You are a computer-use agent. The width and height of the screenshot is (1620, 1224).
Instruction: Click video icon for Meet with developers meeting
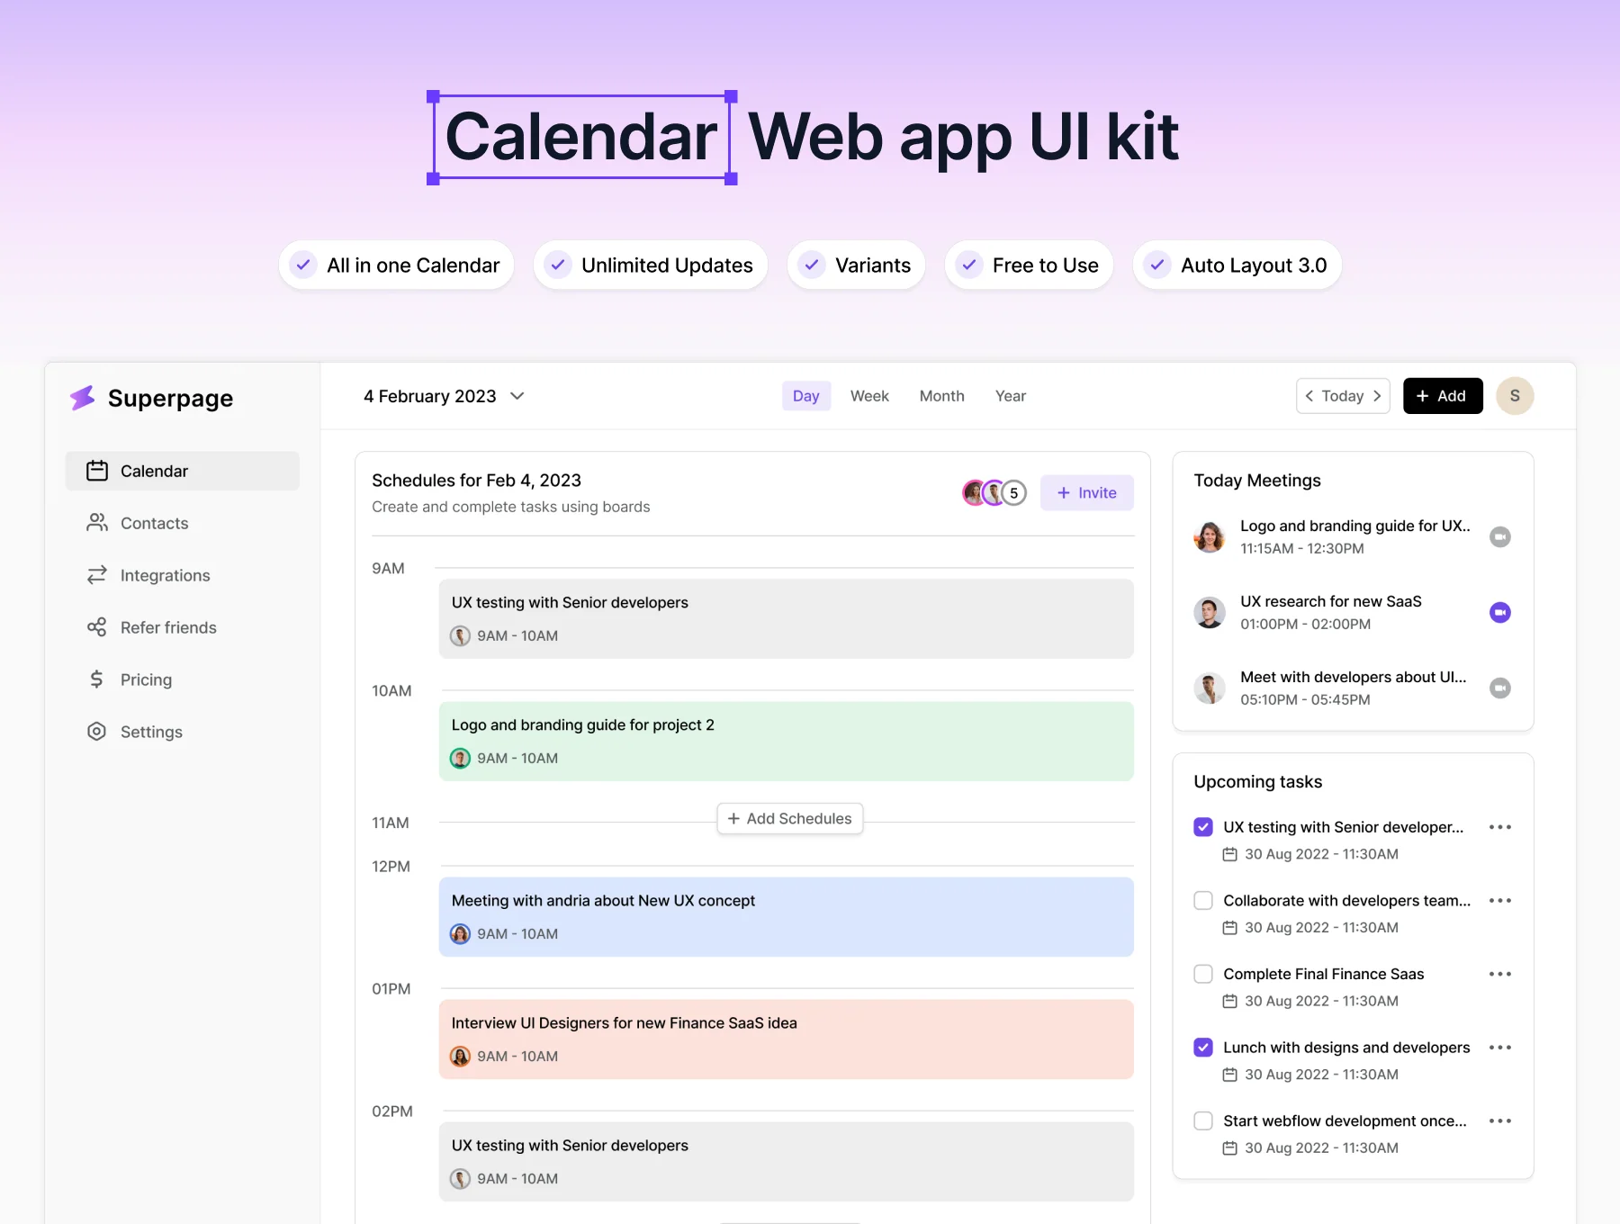[1499, 688]
